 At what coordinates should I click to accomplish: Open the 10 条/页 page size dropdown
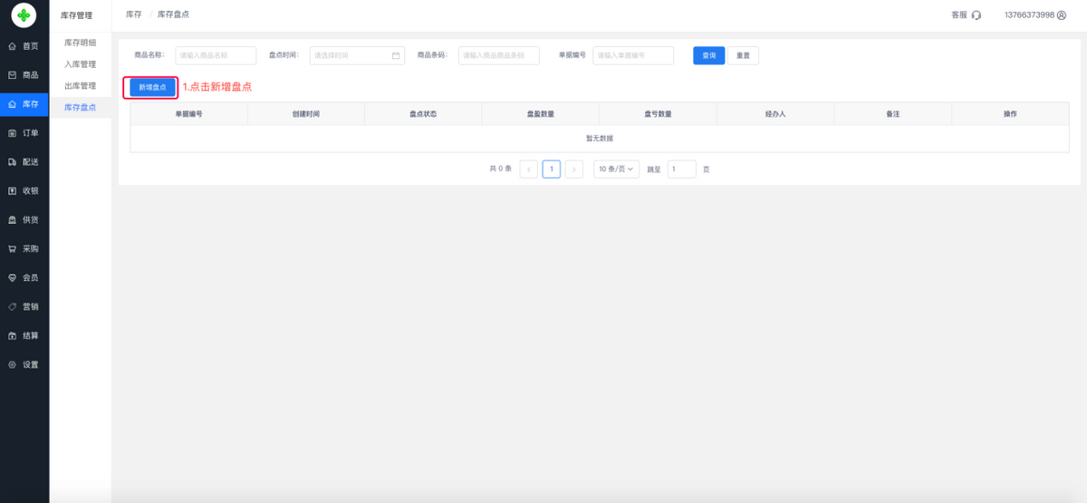pyautogui.click(x=616, y=169)
